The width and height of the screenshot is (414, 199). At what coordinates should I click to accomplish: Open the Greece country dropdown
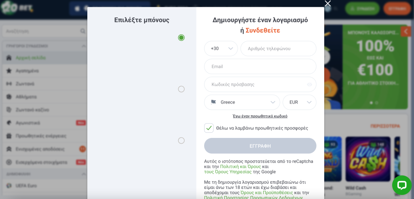coord(242,102)
